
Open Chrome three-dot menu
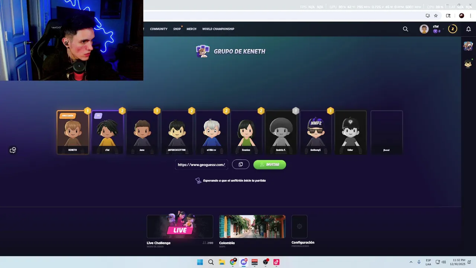pyautogui.click(x=470, y=16)
